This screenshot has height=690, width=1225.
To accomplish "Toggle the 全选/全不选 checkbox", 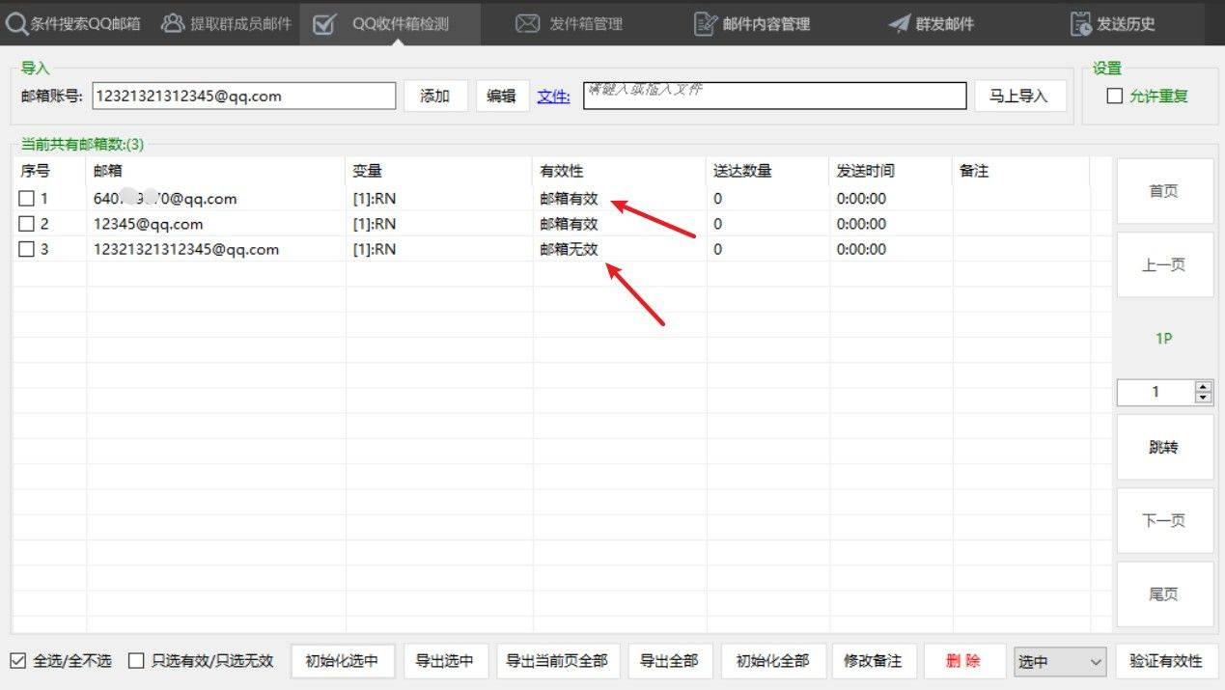I will click(x=18, y=661).
